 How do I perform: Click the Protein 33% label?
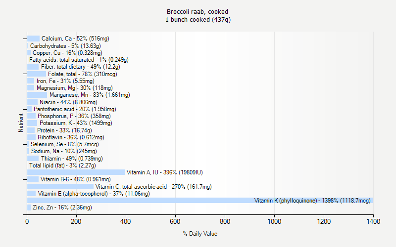[64, 130]
